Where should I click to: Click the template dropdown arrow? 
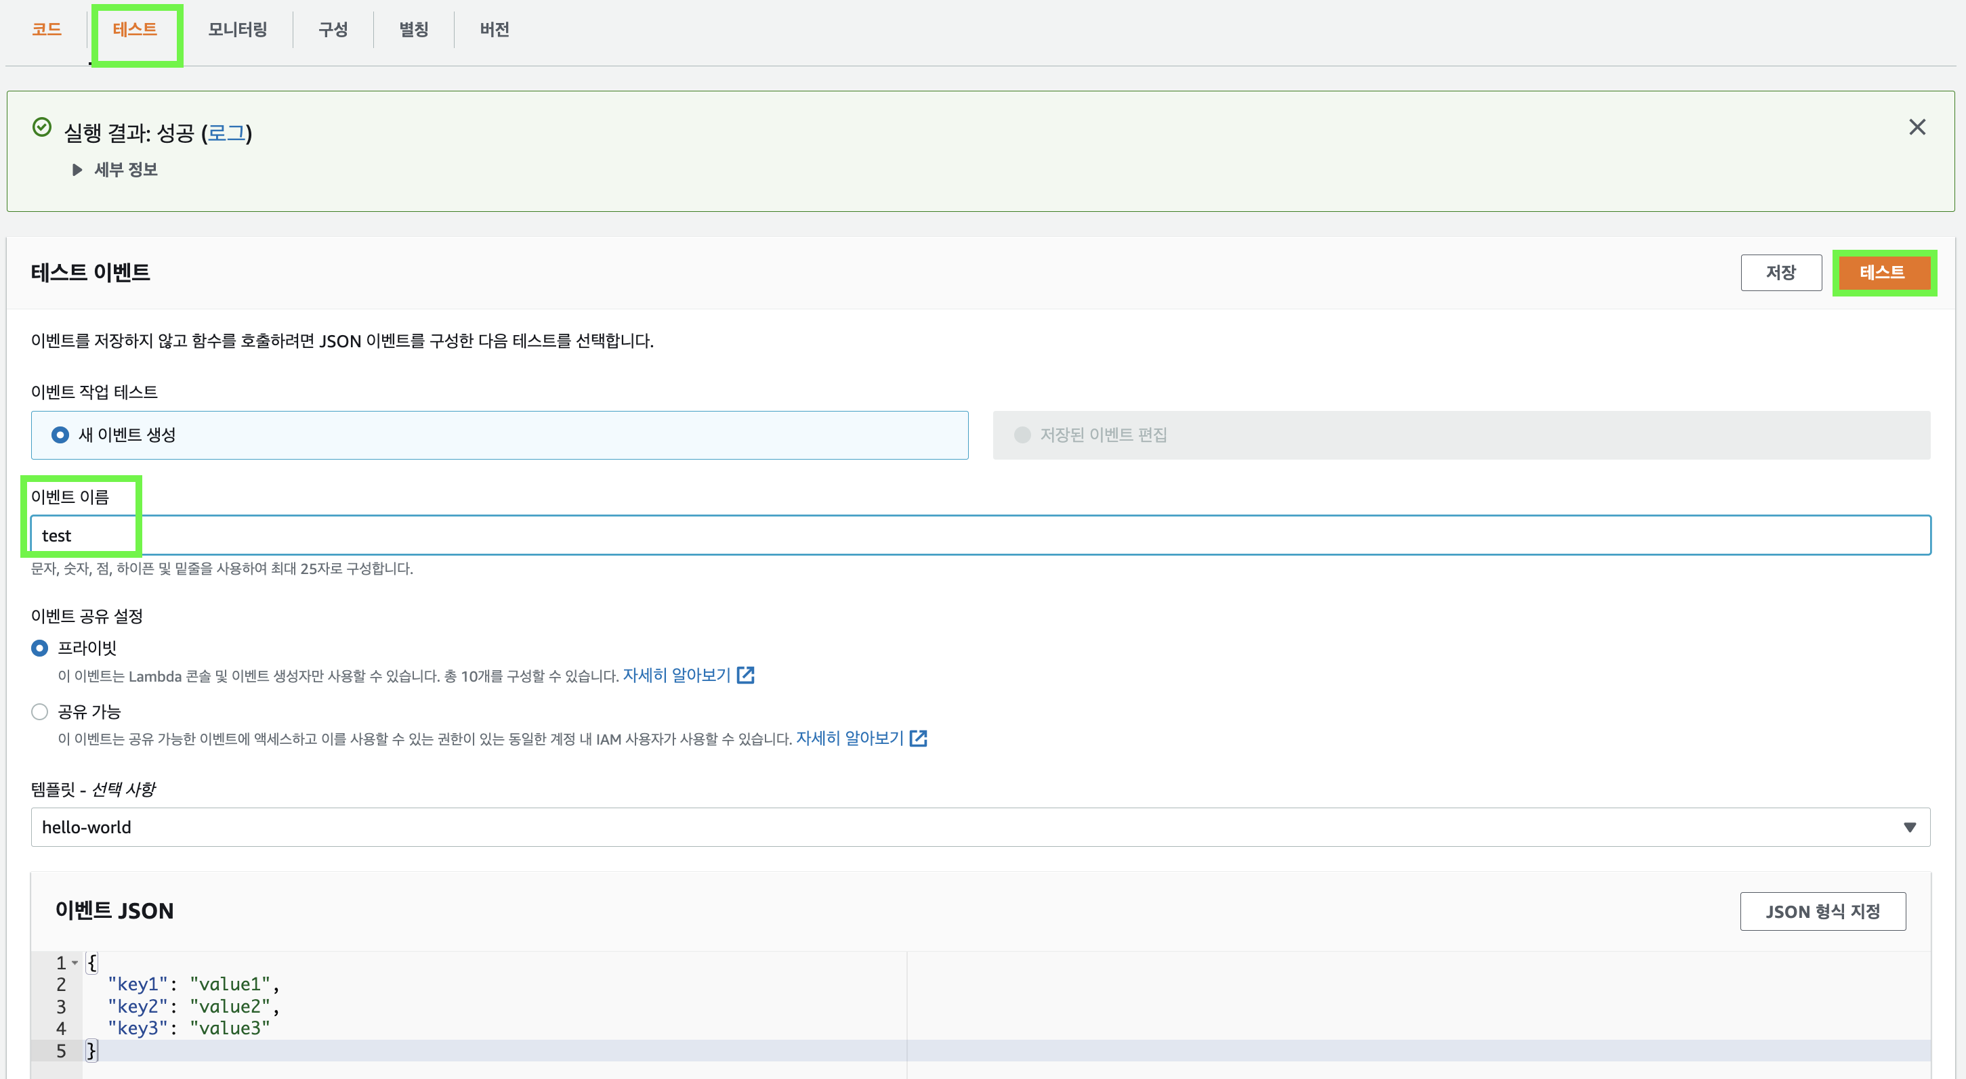coord(1909,827)
